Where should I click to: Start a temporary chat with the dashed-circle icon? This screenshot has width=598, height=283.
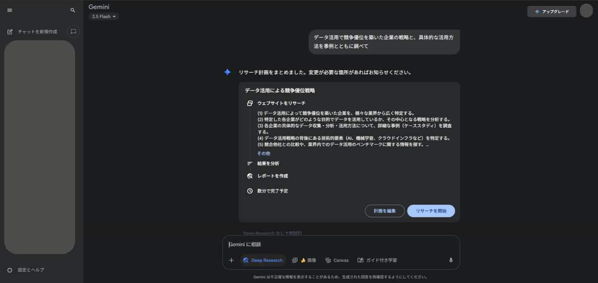click(x=73, y=31)
